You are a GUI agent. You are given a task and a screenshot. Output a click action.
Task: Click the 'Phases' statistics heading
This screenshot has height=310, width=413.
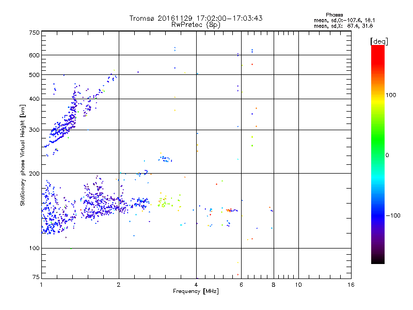tap(334, 15)
